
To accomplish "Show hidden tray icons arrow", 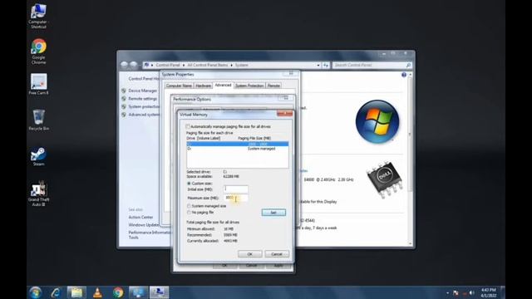I will (x=447, y=293).
